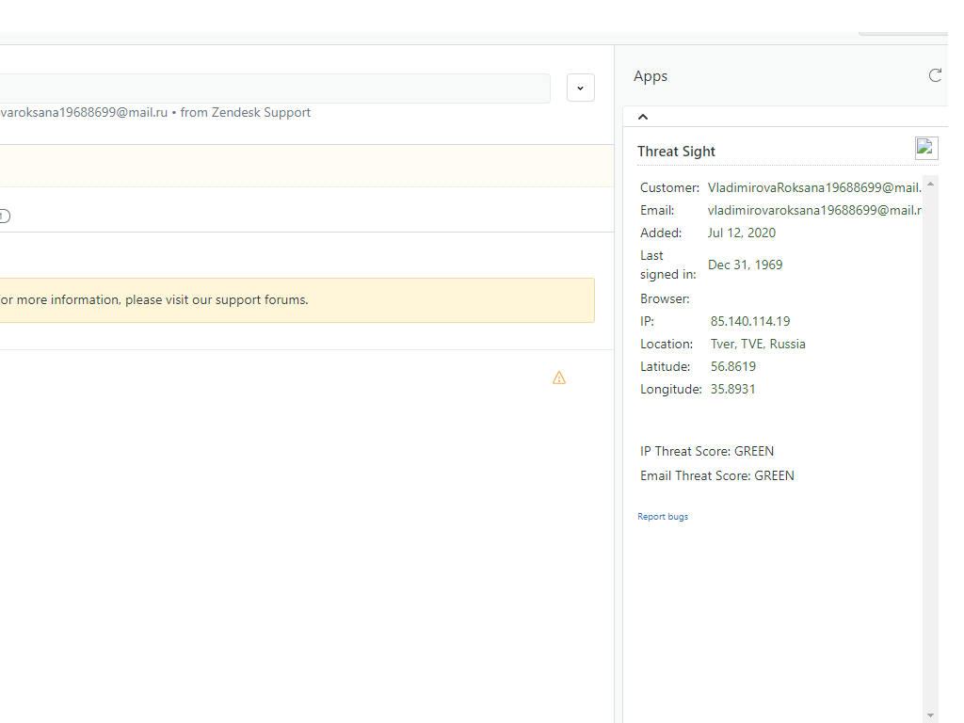Click the IP address 85.140.114.19

point(749,321)
